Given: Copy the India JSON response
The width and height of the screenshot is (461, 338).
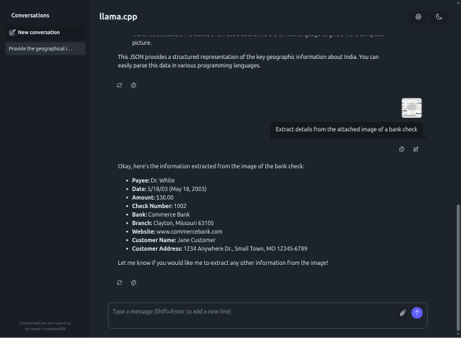Looking at the screenshot, I should coord(133,85).
